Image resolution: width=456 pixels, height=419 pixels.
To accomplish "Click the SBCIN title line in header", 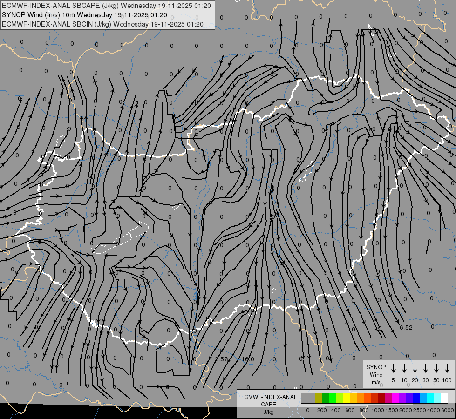I will (x=102, y=24).
